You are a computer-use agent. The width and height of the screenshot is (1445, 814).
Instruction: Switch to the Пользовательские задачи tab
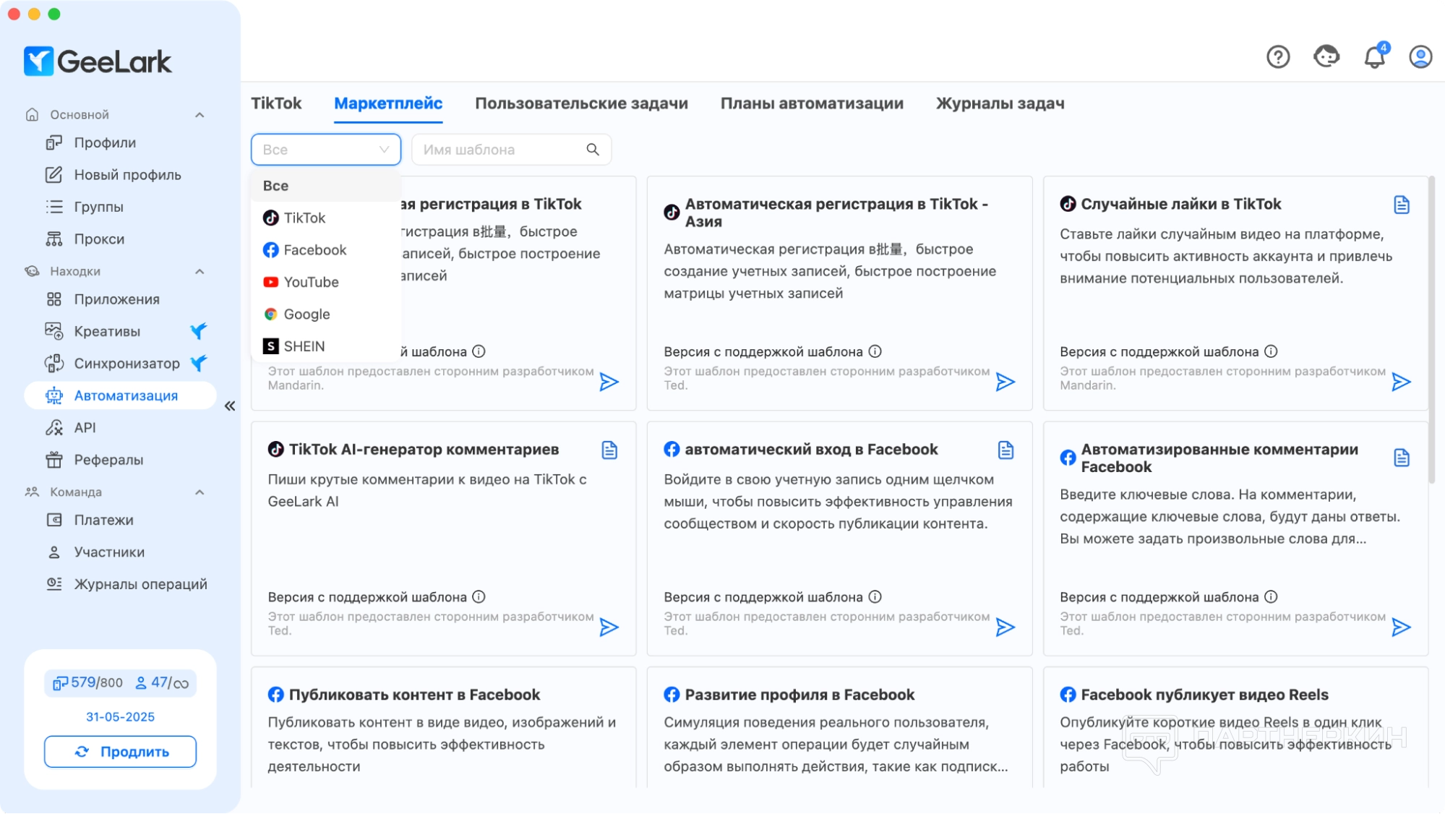click(581, 103)
